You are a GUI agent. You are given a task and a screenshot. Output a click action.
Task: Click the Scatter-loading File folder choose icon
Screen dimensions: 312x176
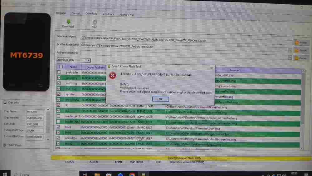tap(296, 50)
